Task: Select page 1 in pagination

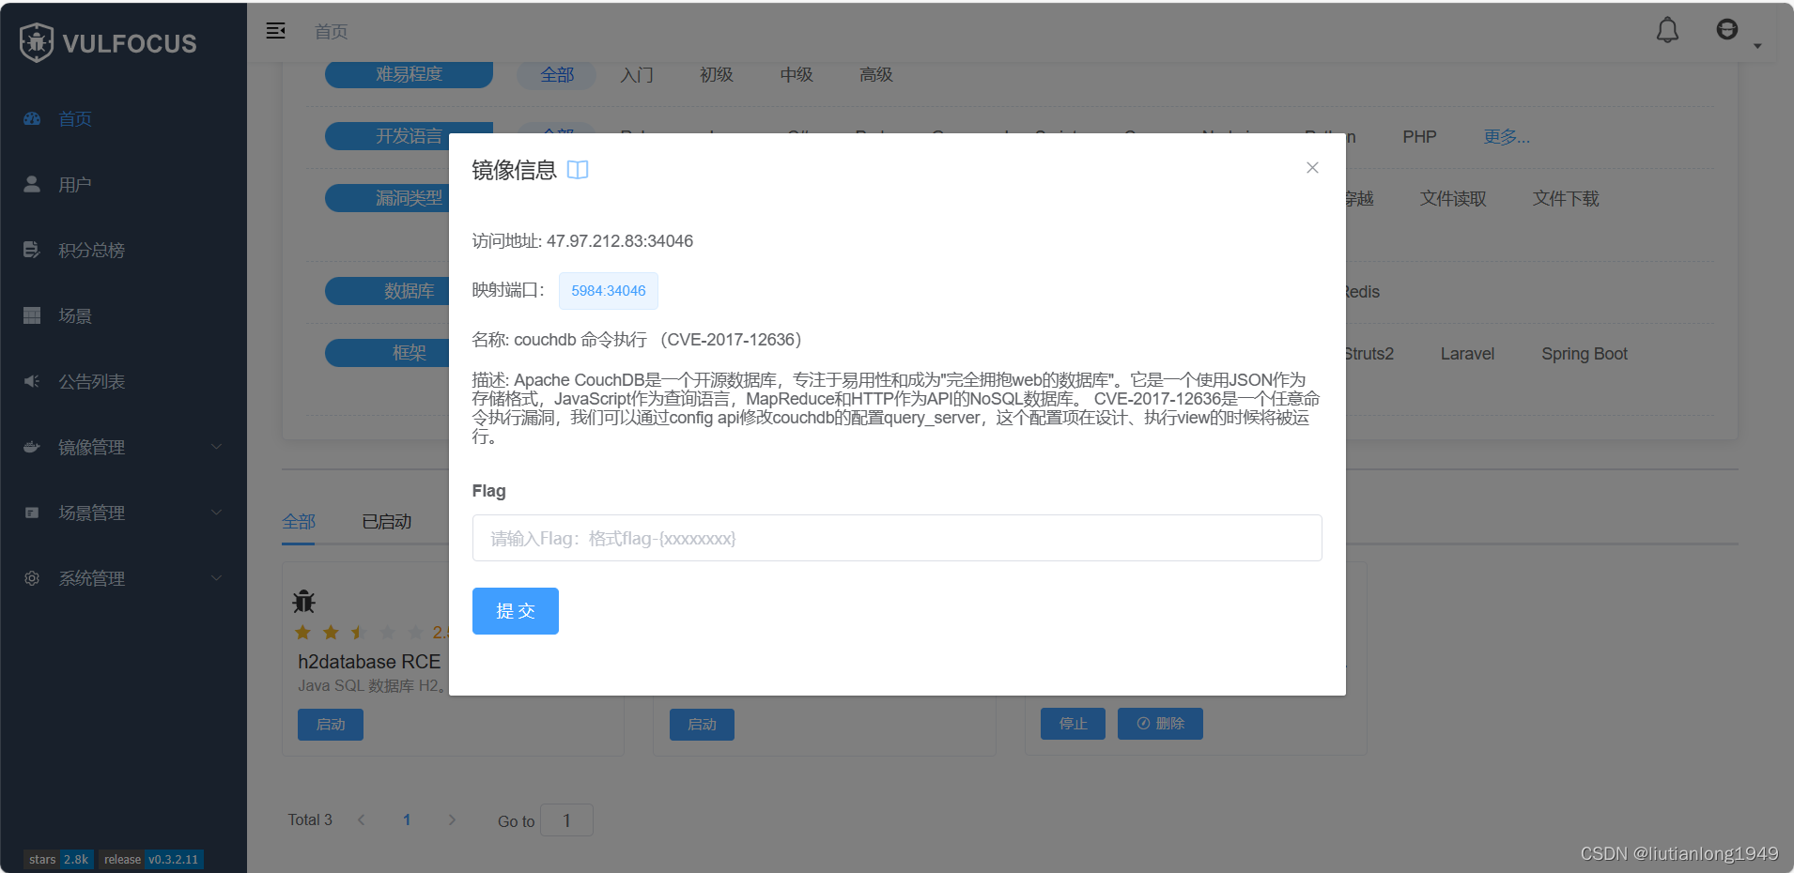Action: tap(407, 819)
